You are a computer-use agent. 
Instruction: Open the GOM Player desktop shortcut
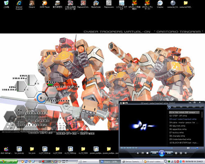(45, 5)
